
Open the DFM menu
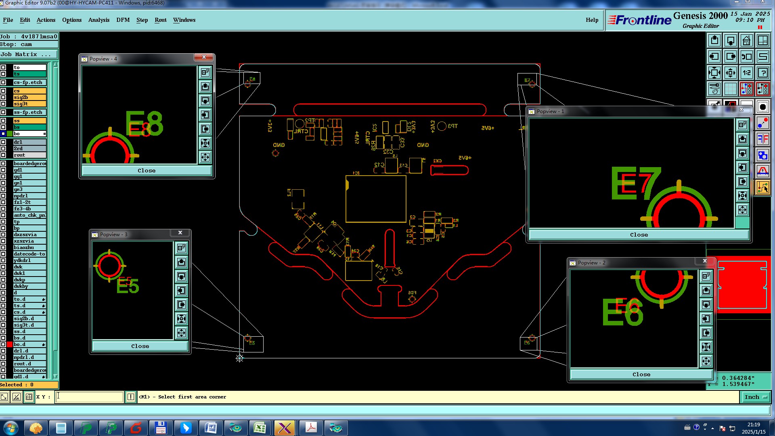[x=123, y=20]
